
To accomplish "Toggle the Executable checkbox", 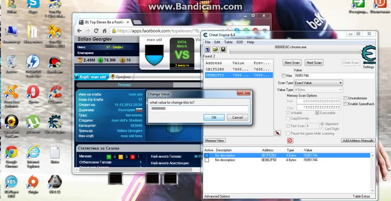I will click(317, 113).
